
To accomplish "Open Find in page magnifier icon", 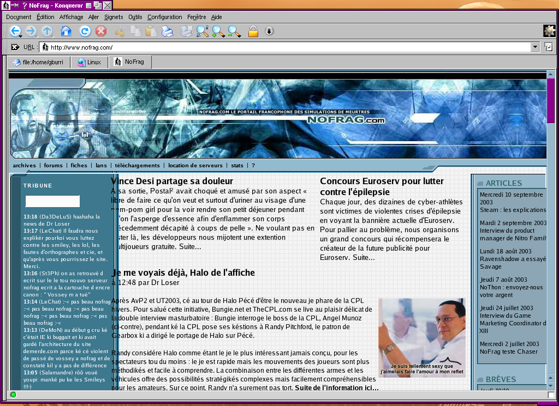I will tap(202, 31).
